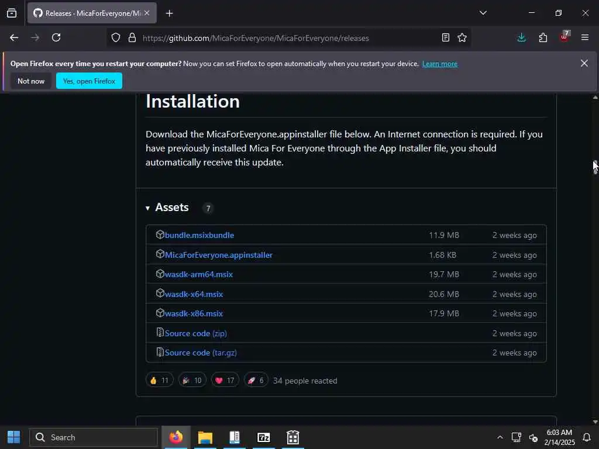The image size is (599, 449).
Task: Download wasdk-x86.msix
Action: tap(194, 313)
